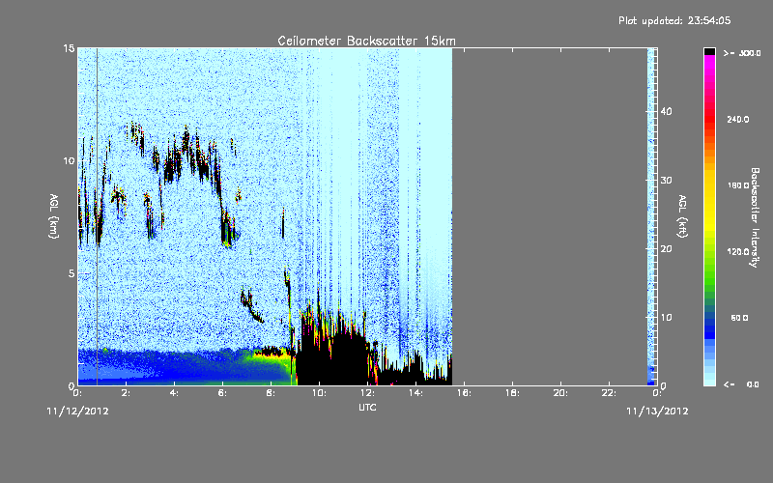Click the '6:' hour tick label
773x483 pixels.
223,393
